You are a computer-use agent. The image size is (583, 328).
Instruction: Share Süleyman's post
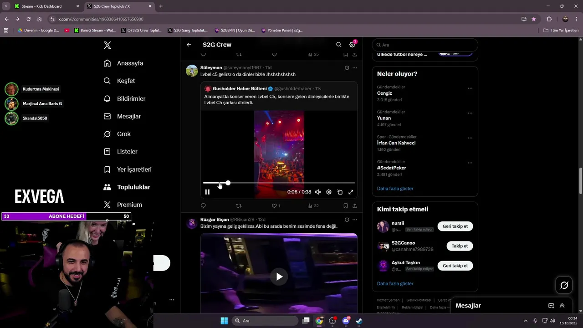[x=355, y=206]
